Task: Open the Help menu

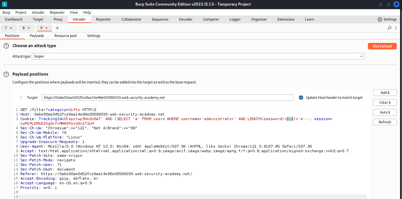Action: [x=87, y=12]
